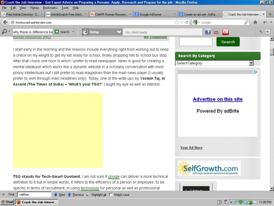Viewport: 274px width, 206px height.
Task: Open the Setup dropdown in the toolbar
Action: pos(102,32)
